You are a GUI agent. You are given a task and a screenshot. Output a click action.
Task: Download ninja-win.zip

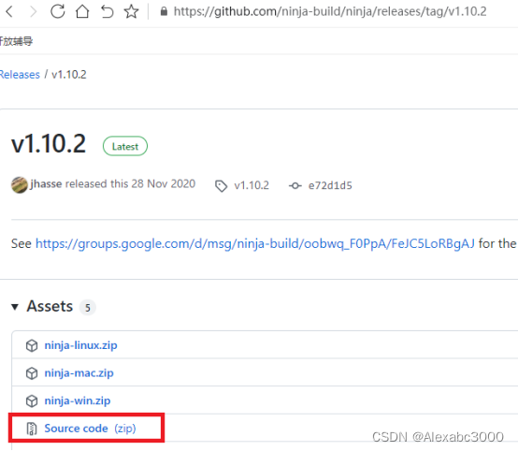[78, 400]
